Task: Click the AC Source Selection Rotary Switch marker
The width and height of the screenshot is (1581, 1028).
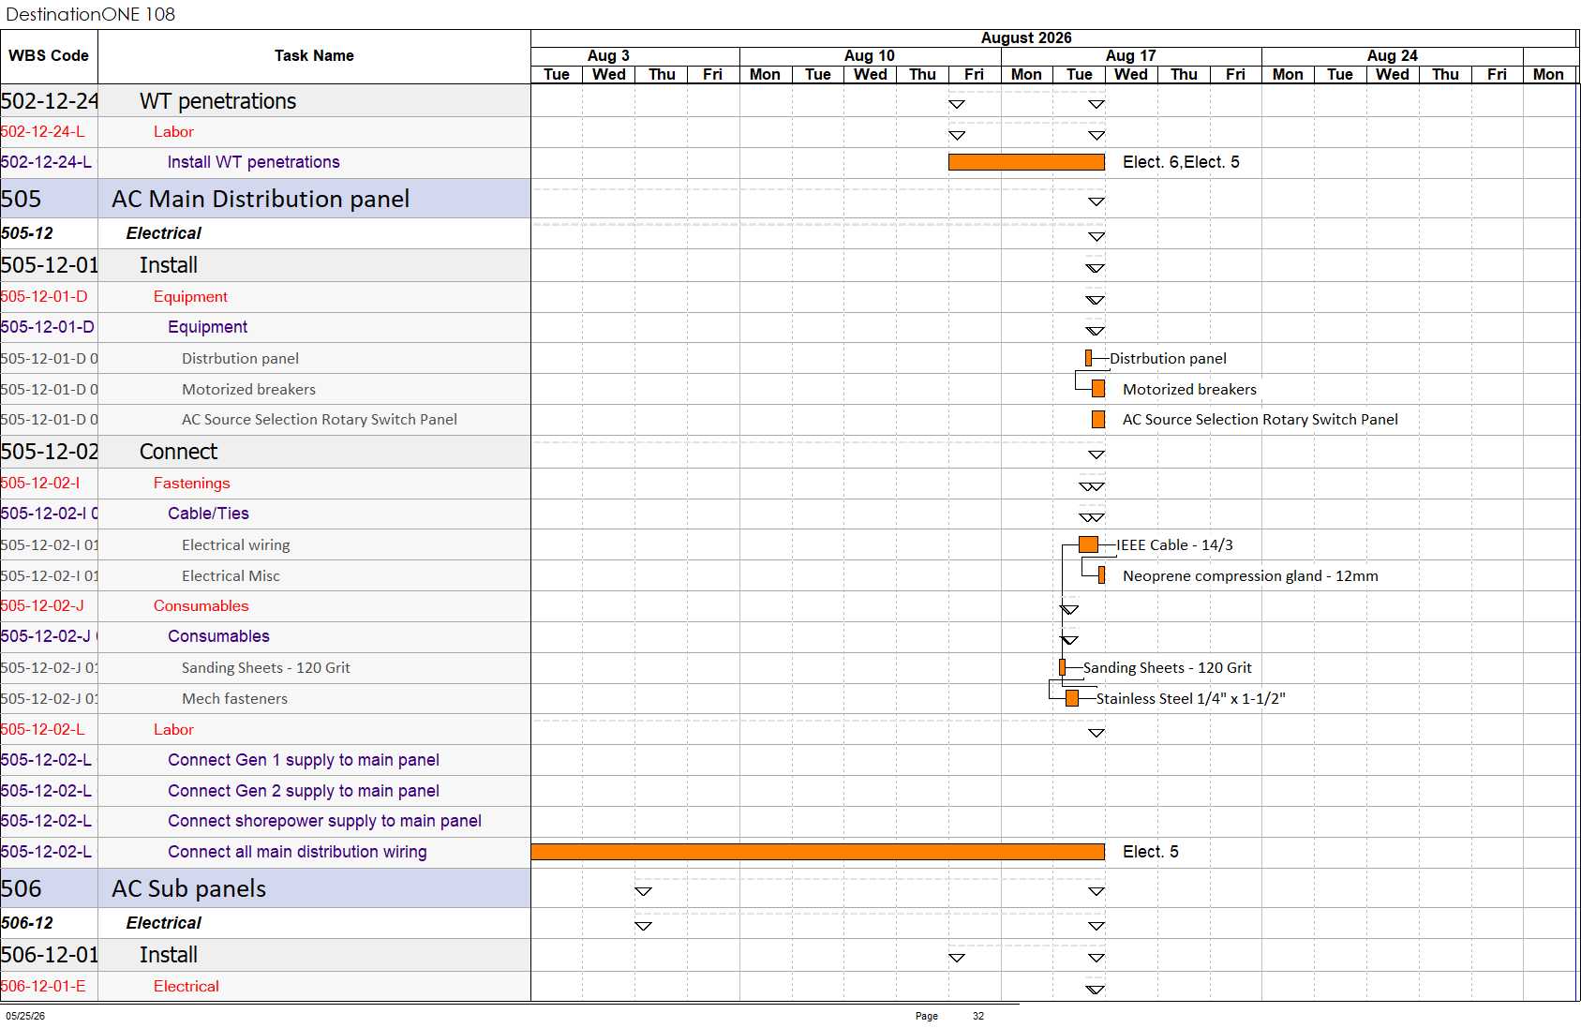Action: click(x=1098, y=420)
